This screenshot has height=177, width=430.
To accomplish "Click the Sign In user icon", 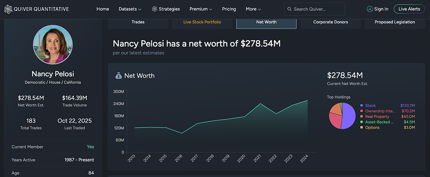I will (369, 9).
